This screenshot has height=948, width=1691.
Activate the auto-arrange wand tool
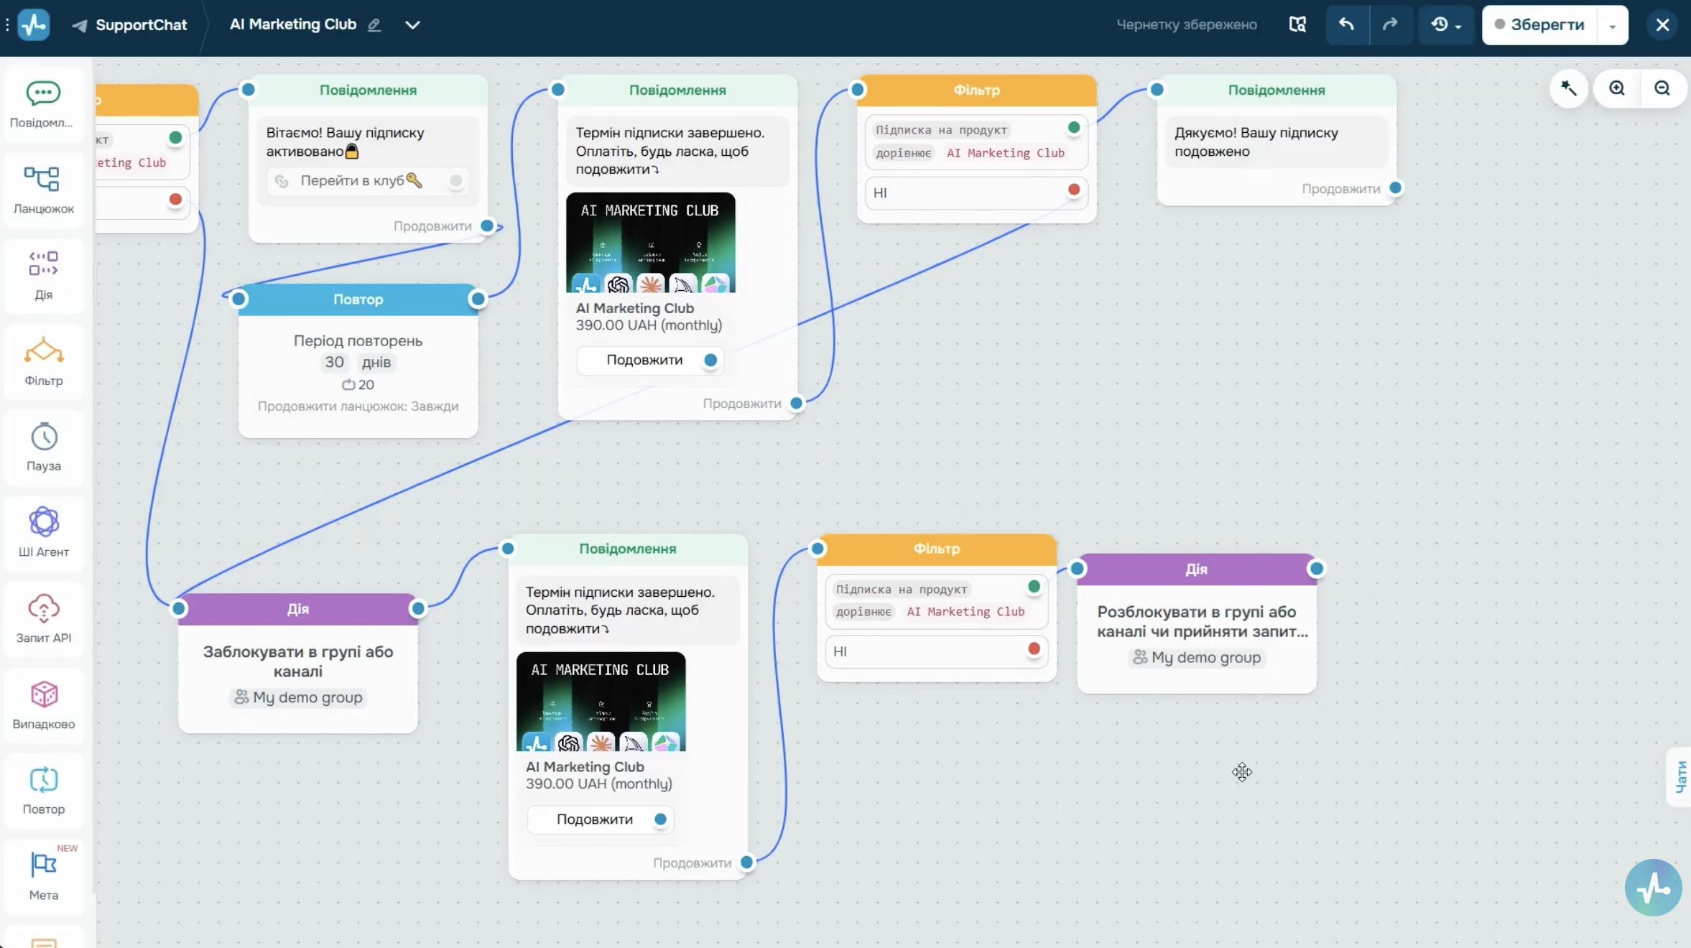click(x=1568, y=88)
